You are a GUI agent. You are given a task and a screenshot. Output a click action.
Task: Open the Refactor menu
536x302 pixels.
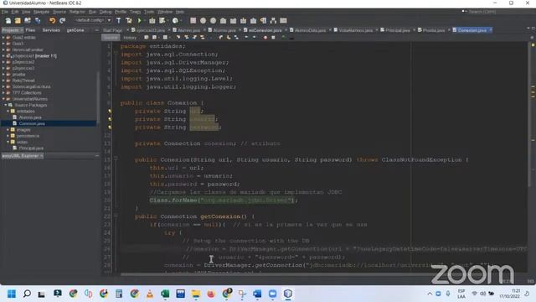[77, 12]
